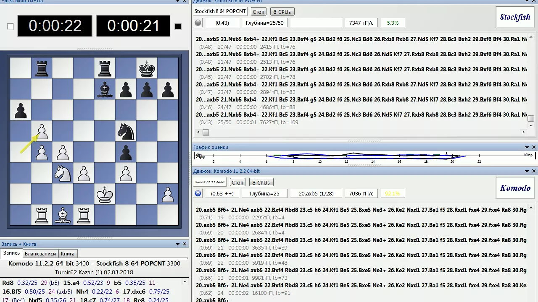Screen dimensions: 538x302
Task: Close the График оценки panel
Action: [x=534, y=147]
